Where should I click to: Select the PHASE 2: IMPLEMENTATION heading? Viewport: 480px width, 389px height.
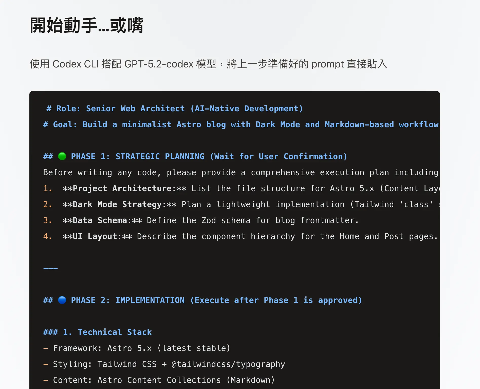point(203,300)
